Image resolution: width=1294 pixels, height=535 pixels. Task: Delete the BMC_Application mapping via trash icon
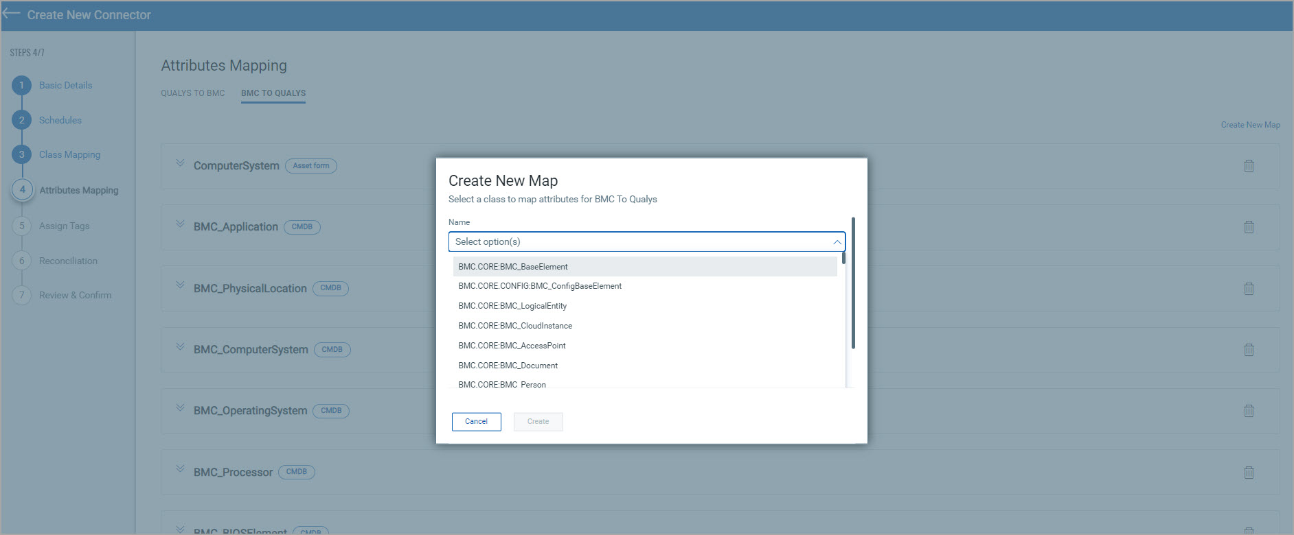pyautogui.click(x=1249, y=227)
